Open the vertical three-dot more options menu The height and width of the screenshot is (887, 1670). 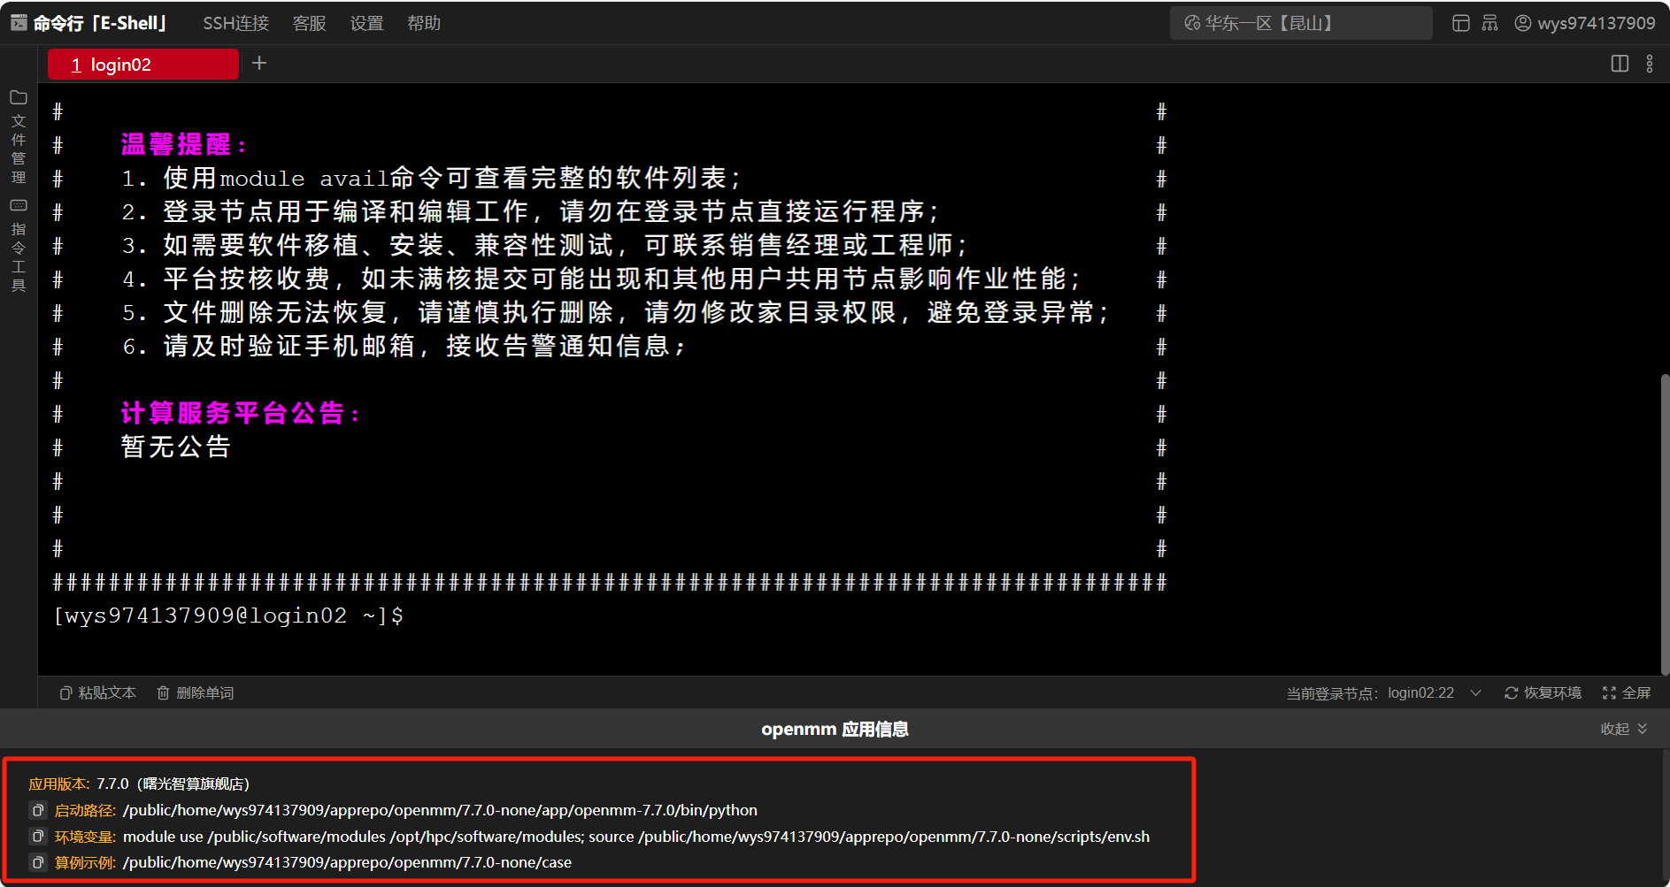(1650, 64)
